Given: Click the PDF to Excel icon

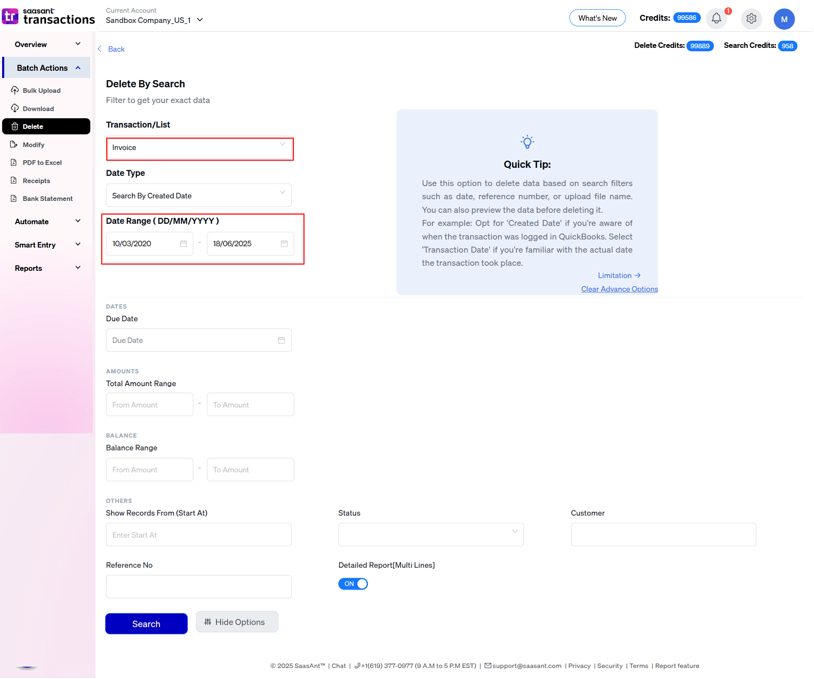Looking at the screenshot, I should coord(14,162).
